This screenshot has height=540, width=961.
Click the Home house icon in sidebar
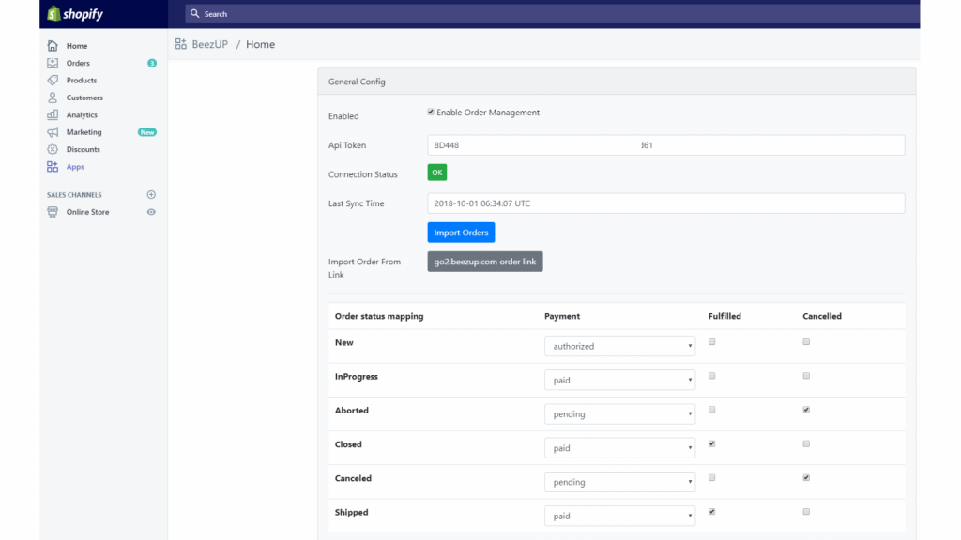(x=53, y=46)
